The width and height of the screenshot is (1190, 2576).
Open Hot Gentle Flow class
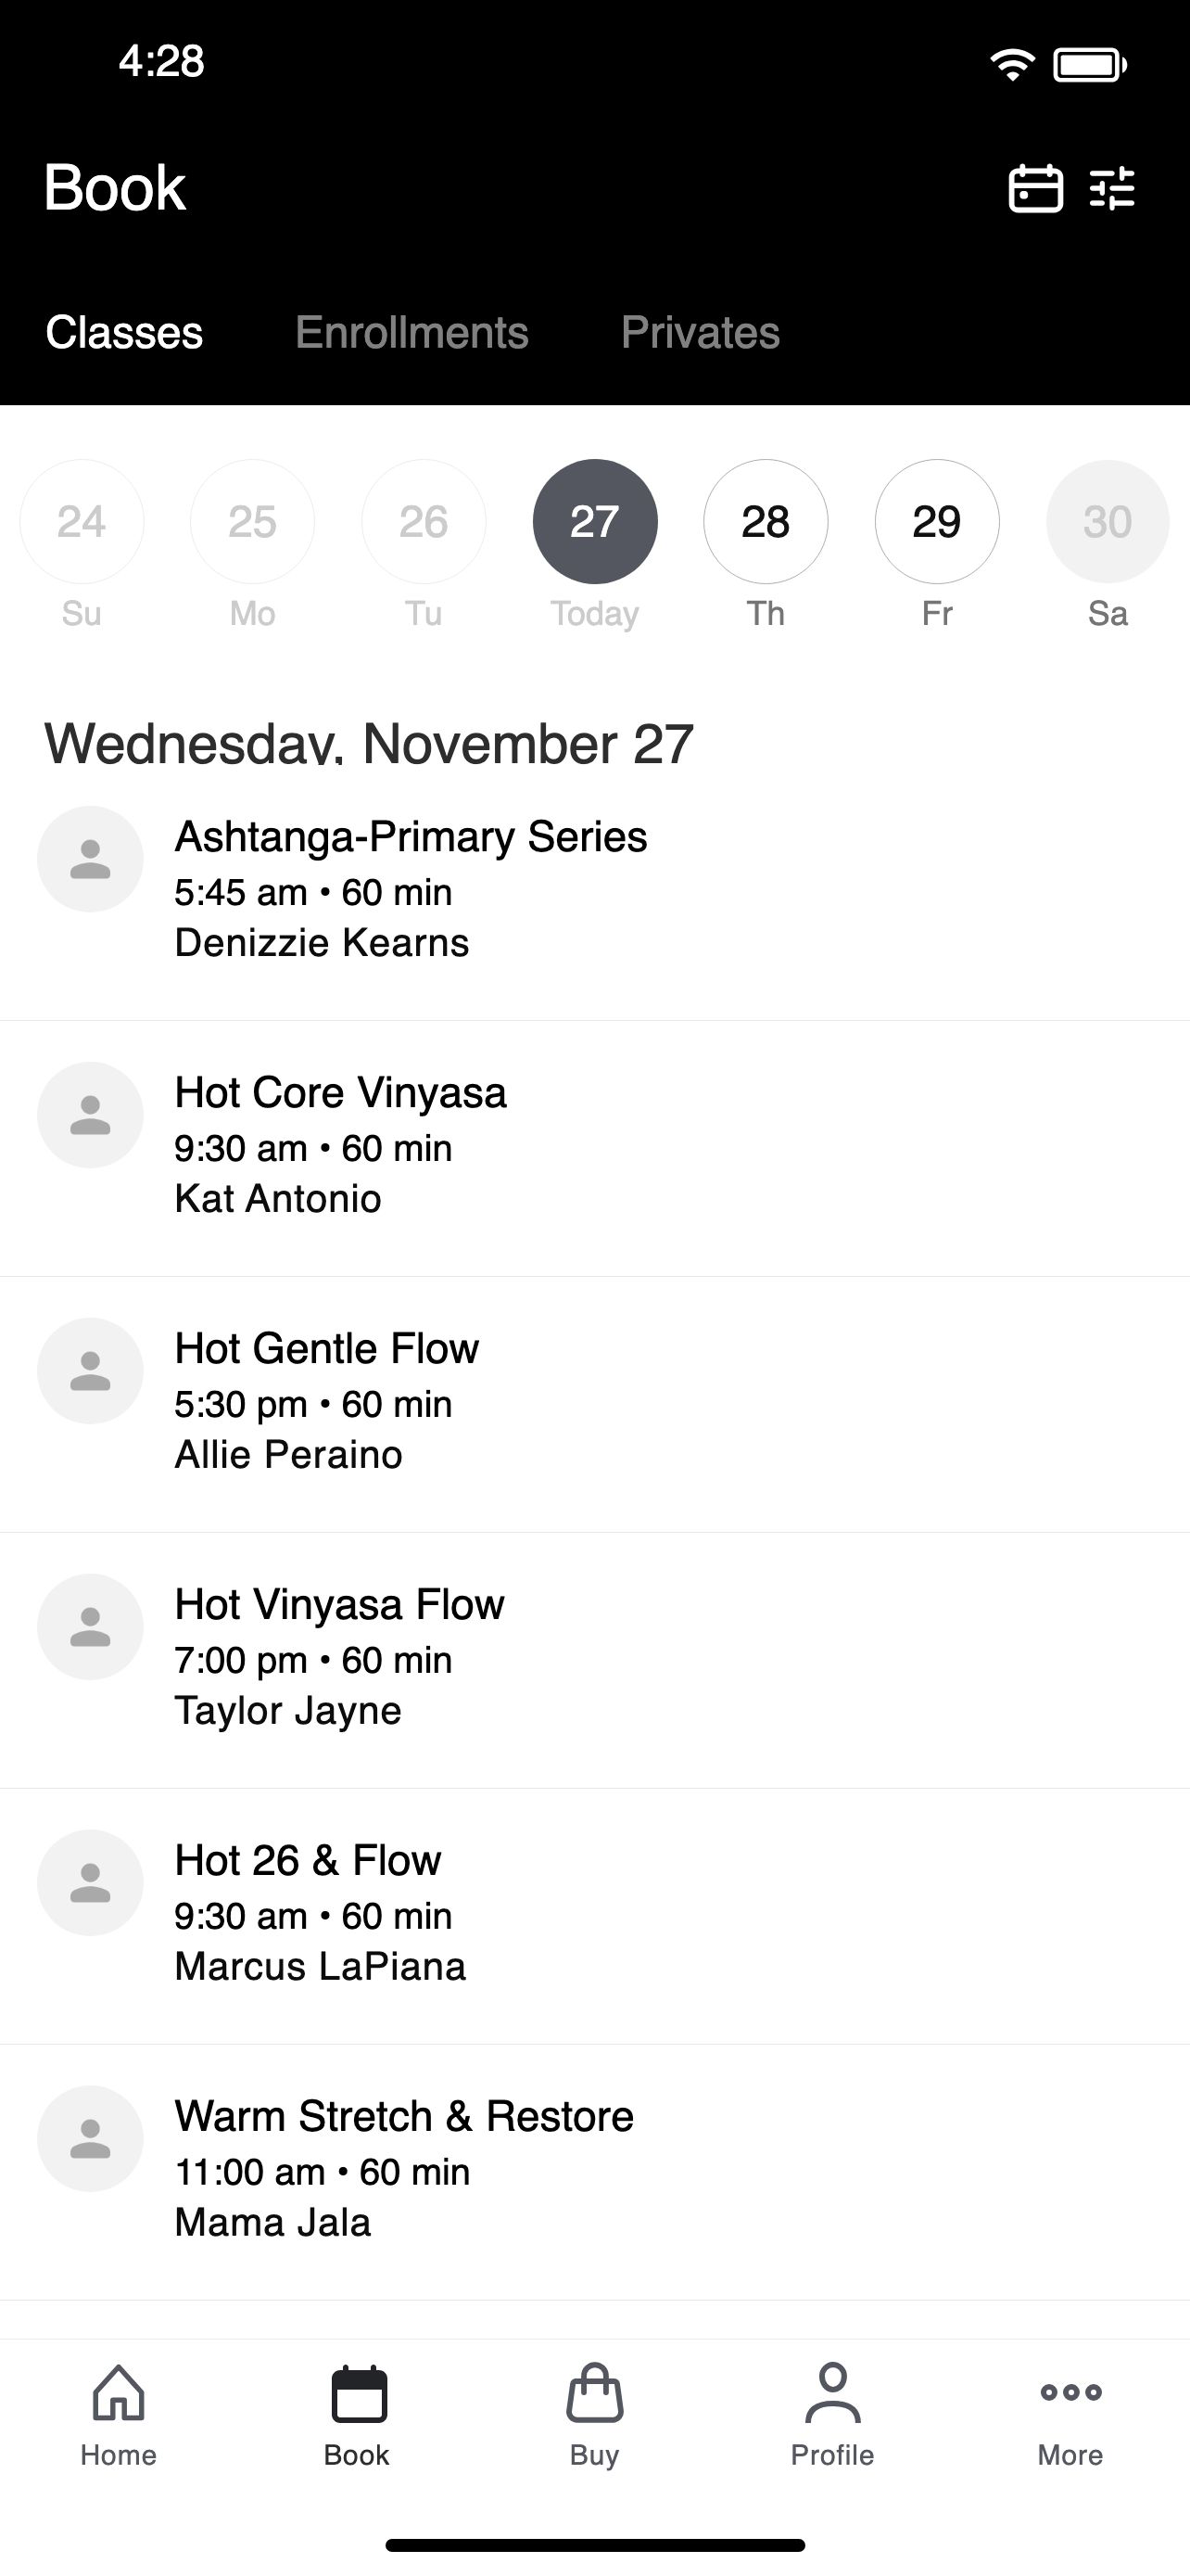coord(594,1404)
